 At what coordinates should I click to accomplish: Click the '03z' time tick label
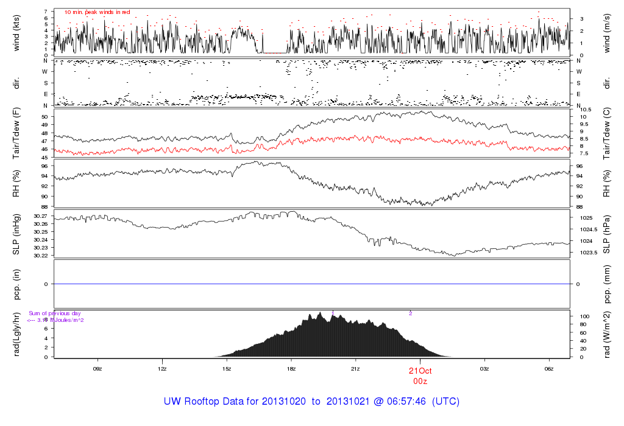[484, 369]
